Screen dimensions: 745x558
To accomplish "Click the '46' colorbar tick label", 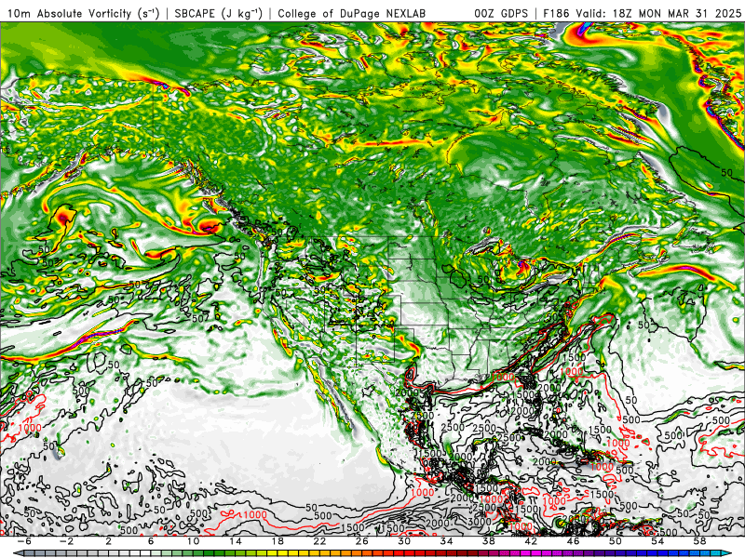I will coord(573,541).
